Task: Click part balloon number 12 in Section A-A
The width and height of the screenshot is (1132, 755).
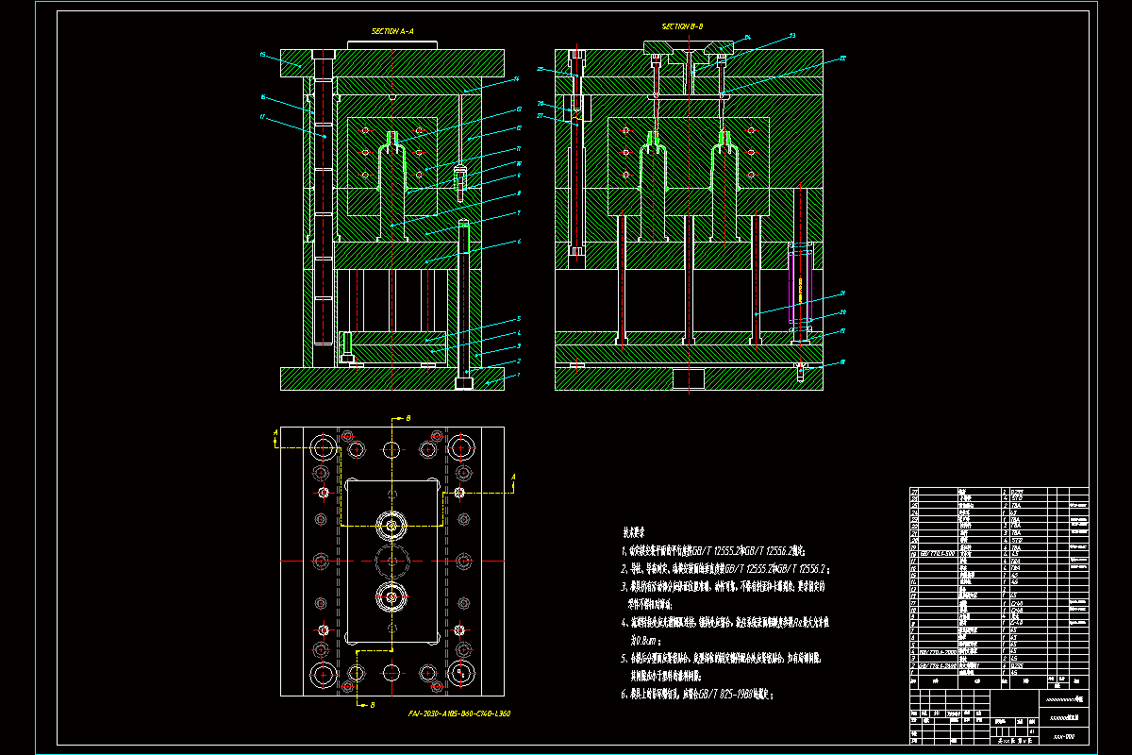Action: tap(519, 128)
